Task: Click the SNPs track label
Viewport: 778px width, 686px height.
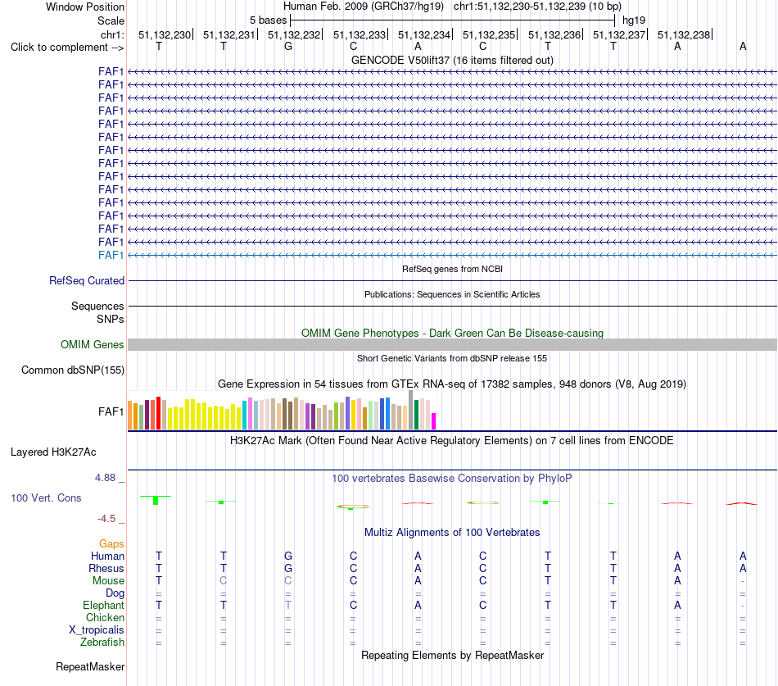Action: coord(111,319)
